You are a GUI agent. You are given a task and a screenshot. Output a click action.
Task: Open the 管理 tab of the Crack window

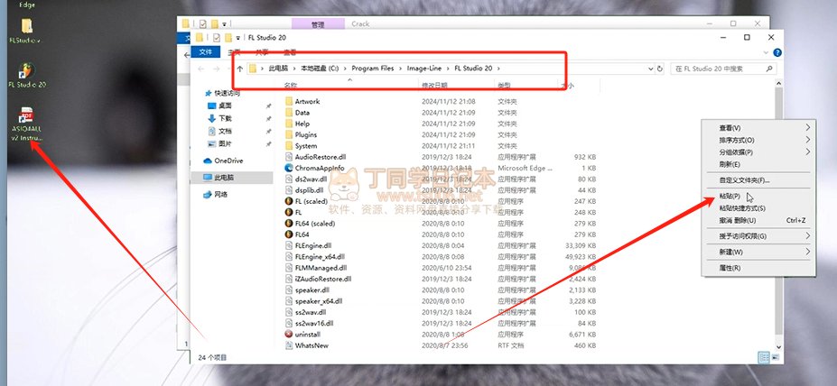pos(318,24)
